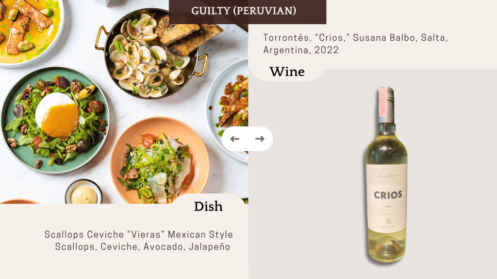Open the Scallops Ceviche Vieras dish title

(138, 234)
